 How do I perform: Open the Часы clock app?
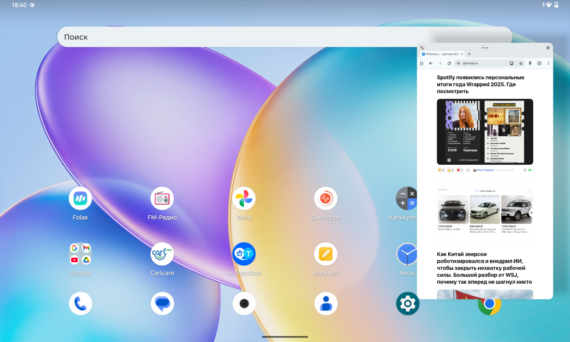[x=406, y=254]
